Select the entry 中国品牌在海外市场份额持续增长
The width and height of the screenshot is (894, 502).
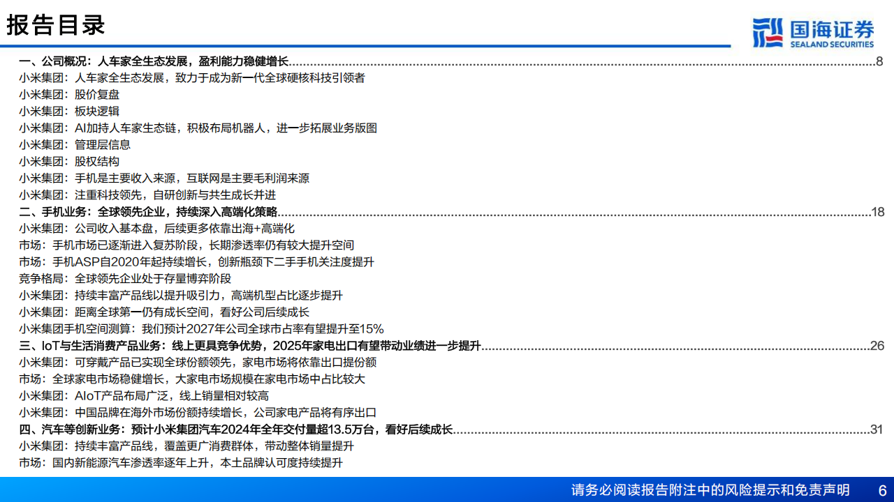tap(198, 413)
